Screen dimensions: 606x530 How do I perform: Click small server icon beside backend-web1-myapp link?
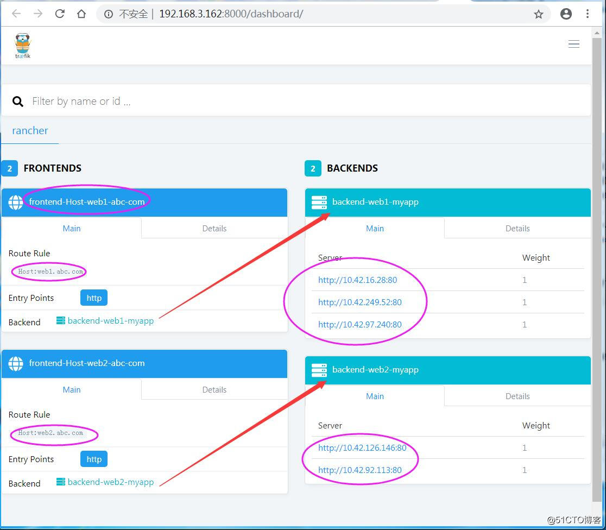point(61,320)
